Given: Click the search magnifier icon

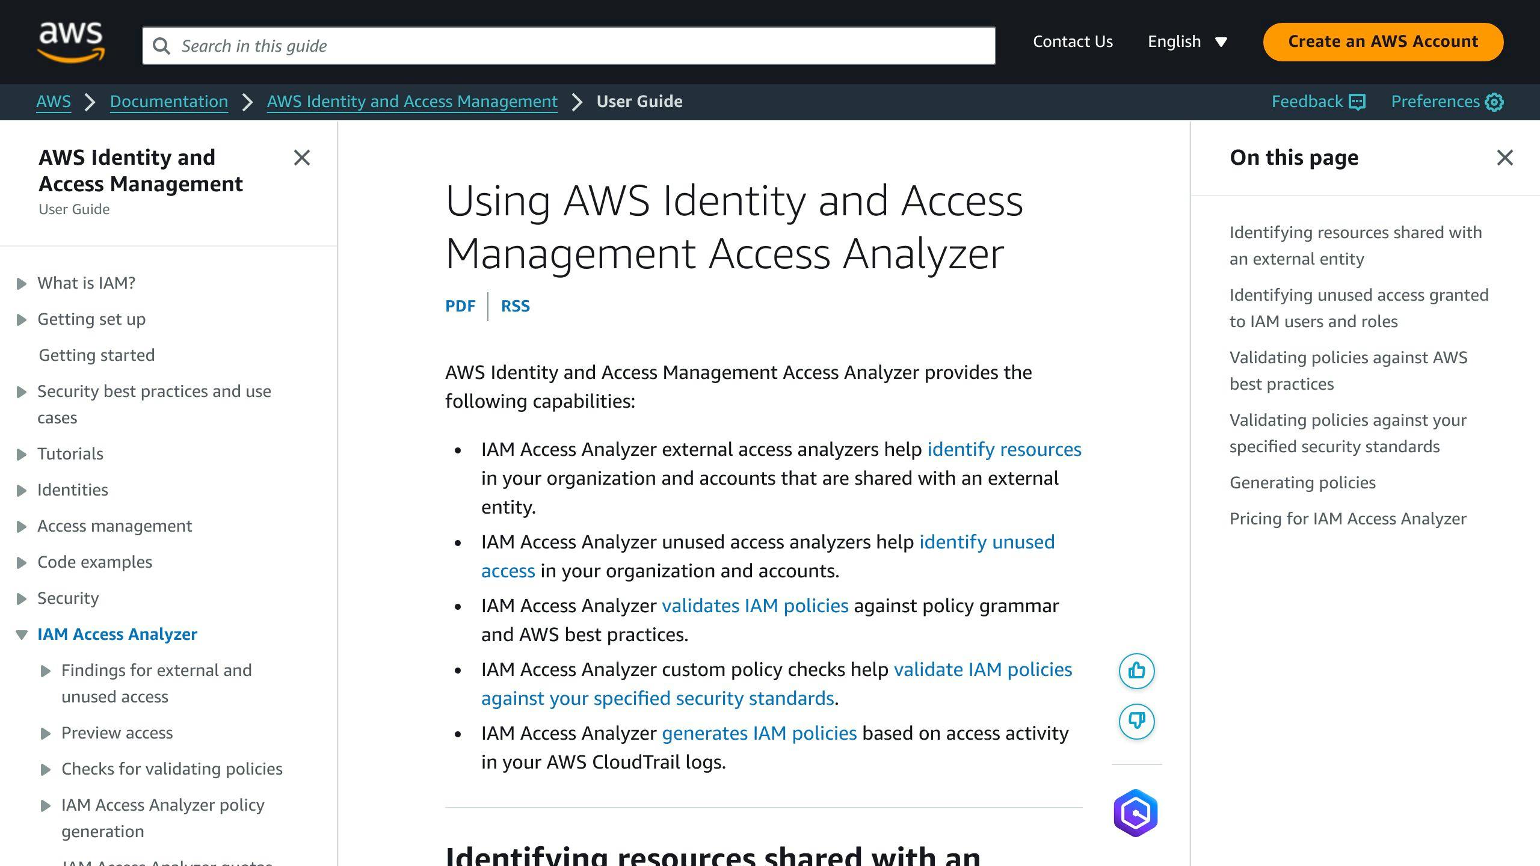Looking at the screenshot, I should click(x=161, y=46).
